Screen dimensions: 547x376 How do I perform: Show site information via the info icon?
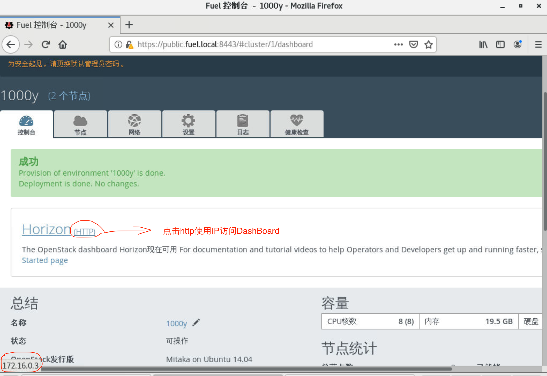coord(118,44)
